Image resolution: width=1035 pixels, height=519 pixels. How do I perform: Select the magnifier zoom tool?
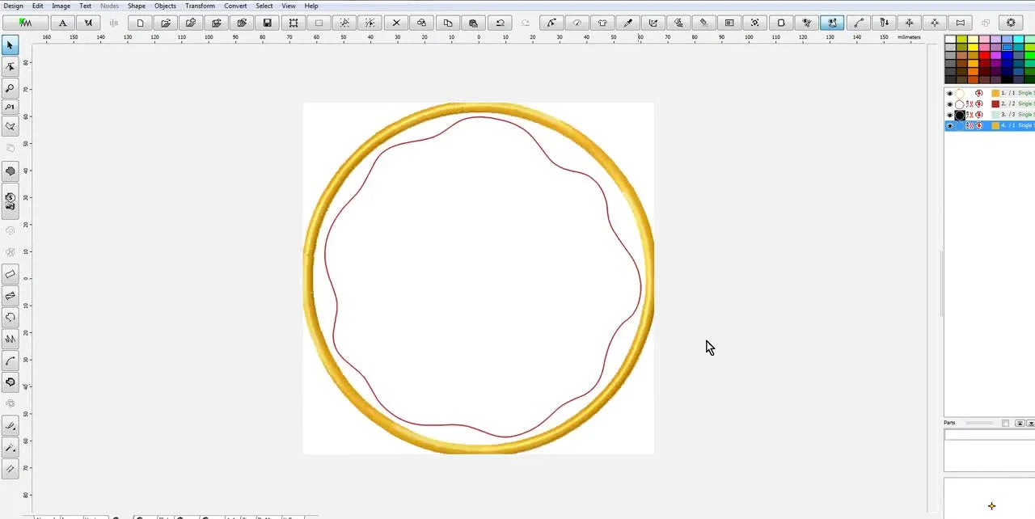click(x=11, y=88)
